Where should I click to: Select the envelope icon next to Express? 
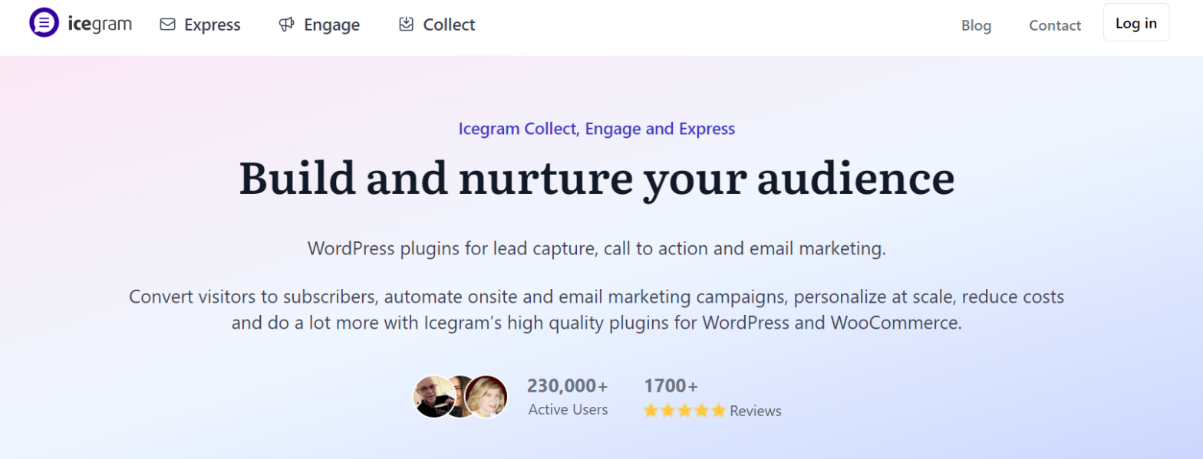point(166,24)
